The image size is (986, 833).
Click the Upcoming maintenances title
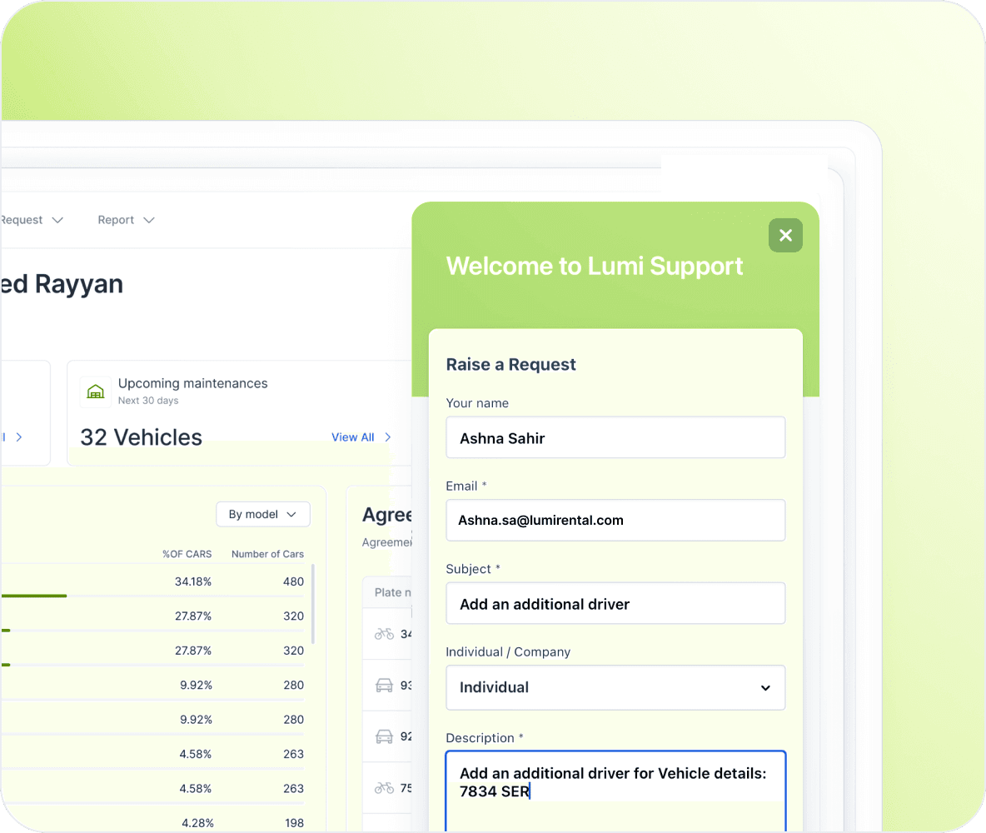[193, 383]
